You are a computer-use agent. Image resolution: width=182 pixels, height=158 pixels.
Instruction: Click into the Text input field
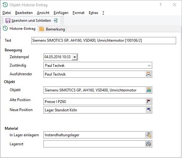tap(104, 40)
